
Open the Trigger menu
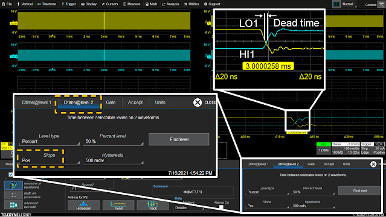point(69,4)
